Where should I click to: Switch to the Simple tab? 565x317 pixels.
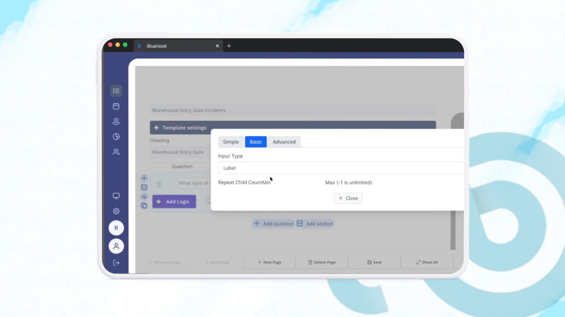pos(231,142)
